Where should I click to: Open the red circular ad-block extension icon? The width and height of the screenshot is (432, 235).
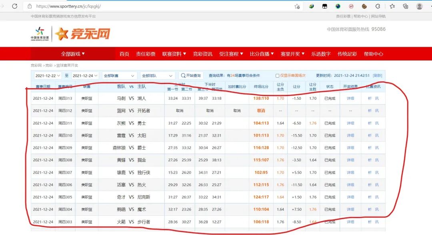pyautogui.click(x=351, y=6)
